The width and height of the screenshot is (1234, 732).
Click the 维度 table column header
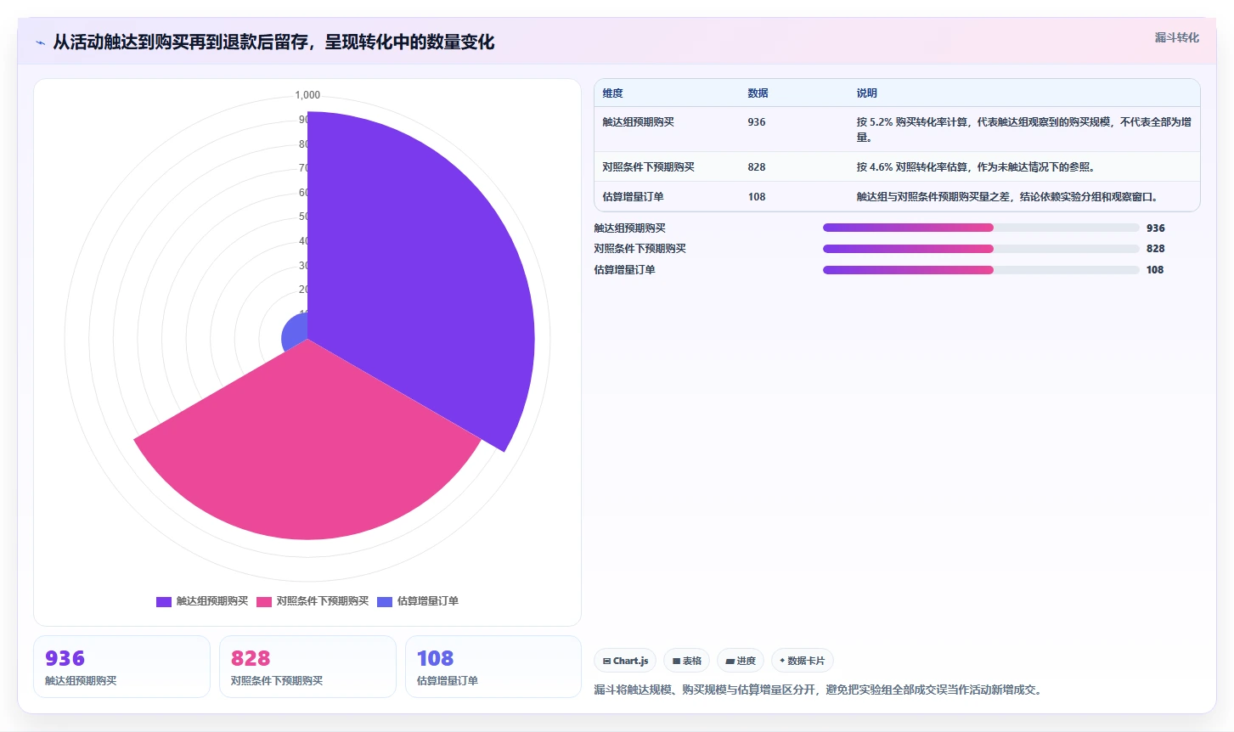click(613, 93)
